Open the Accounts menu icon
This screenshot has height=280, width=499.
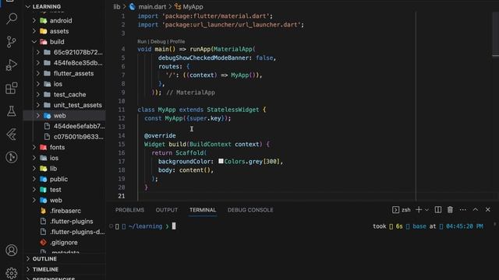(12, 250)
